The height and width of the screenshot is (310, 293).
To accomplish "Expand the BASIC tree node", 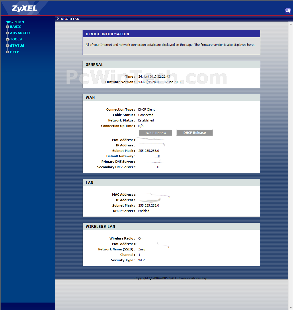I will pos(7,27).
